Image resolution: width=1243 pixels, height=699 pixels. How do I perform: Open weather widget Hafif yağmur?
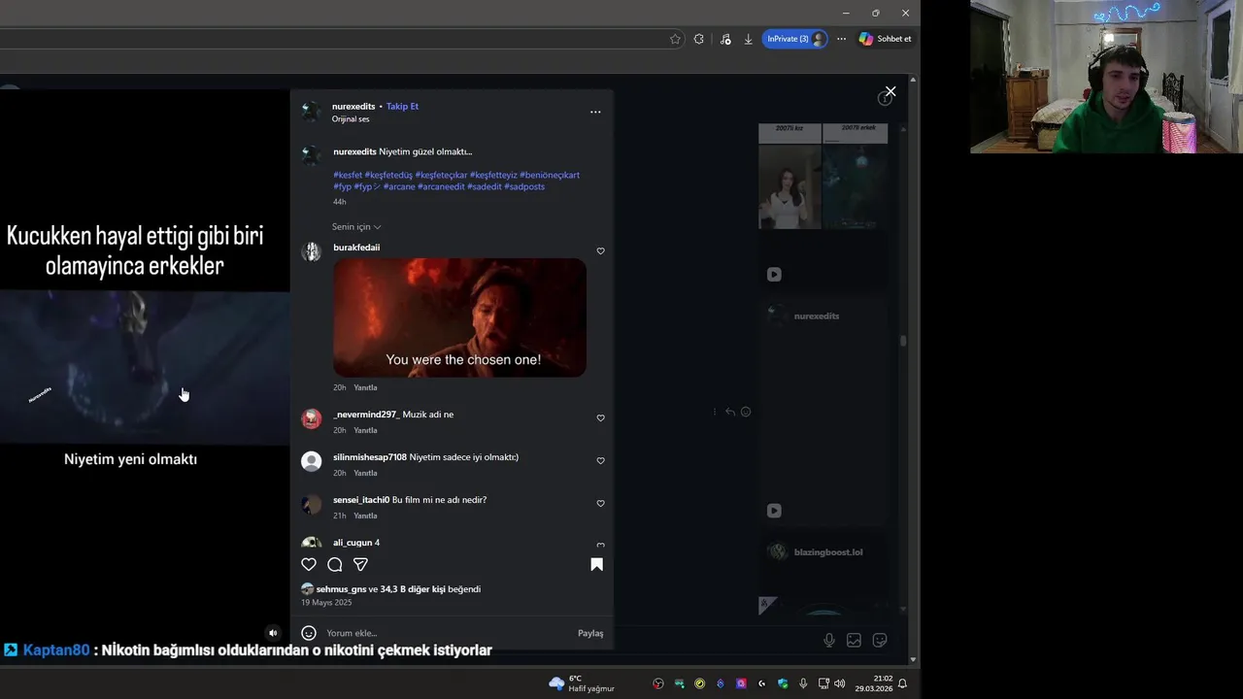[x=583, y=683]
